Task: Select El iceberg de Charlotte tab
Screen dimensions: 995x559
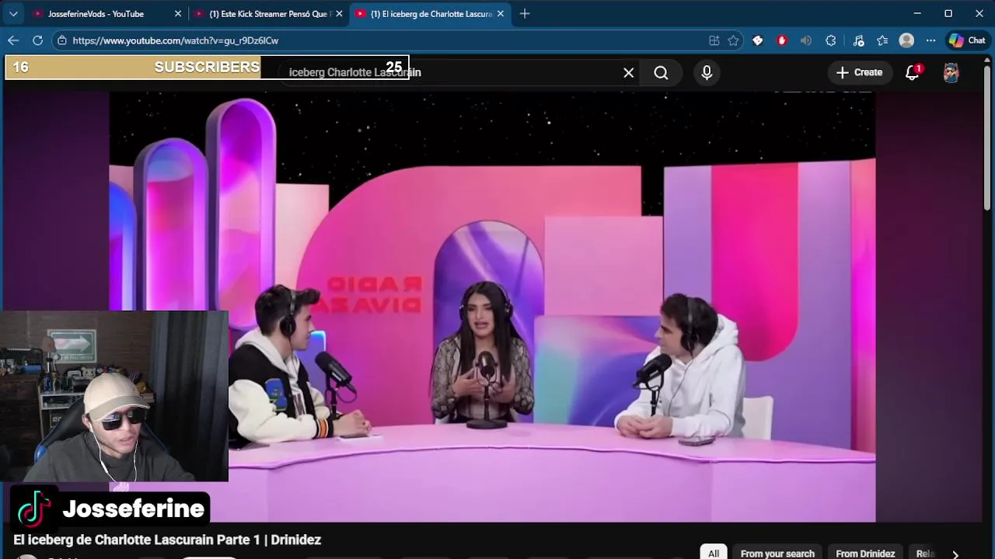Action: (430, 14)
